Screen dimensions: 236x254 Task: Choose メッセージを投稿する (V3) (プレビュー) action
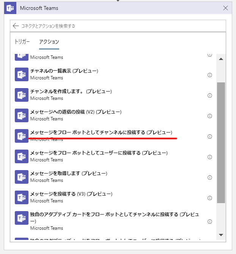click(71, 194)
